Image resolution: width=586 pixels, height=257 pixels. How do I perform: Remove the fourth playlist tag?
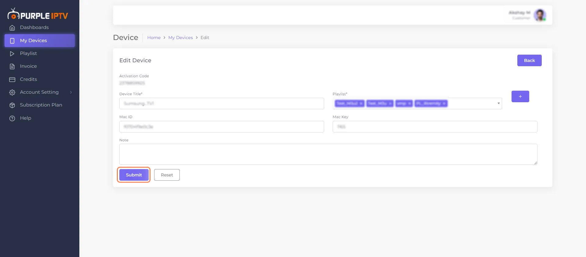[444, 103]
